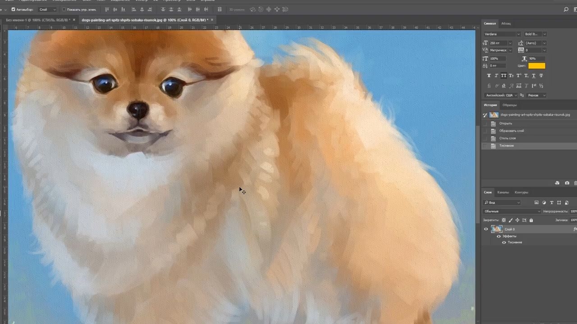Toggle Small Caps text style
The width and height of the screenshot is (577, 324).
pos(511,76)
